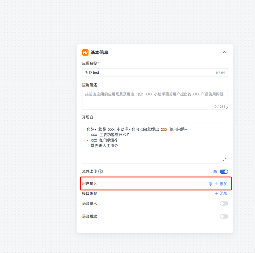This screenshot has height=253, width=255.
Task: Turn off the 文件上传 toggle
Action: pos(224,172)
